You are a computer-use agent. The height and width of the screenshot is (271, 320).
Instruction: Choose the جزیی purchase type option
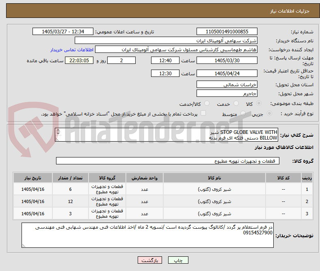pyautogui.click(x=269, y=114)
